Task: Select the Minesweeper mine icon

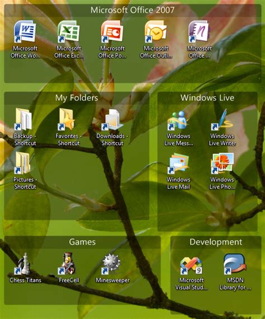Action: coord(111,264)
